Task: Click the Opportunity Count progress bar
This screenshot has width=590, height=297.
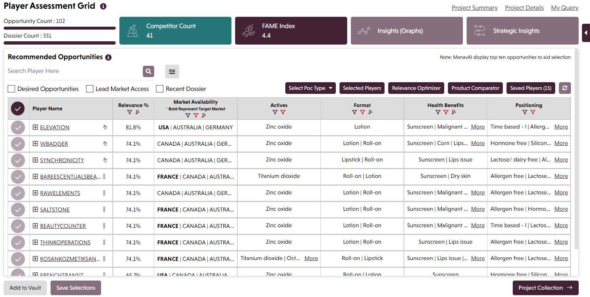Action: pyautogui.click(x=60, y=28)
